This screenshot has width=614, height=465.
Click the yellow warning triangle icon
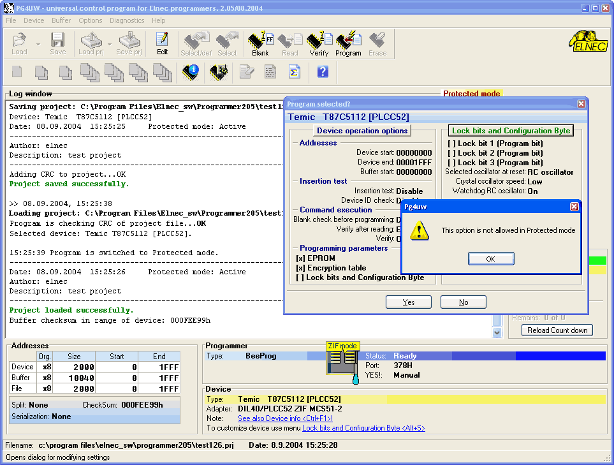tap(420, 231)
